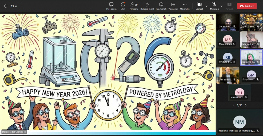
Task: Open the Vizualizați view options
Action: click(173, 6)
